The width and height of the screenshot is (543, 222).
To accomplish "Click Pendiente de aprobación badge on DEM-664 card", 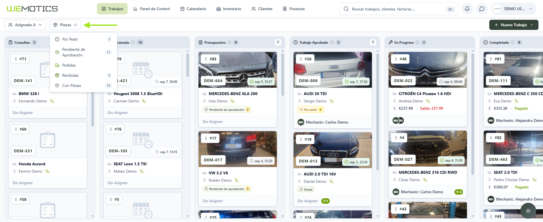I will (227, 110).
